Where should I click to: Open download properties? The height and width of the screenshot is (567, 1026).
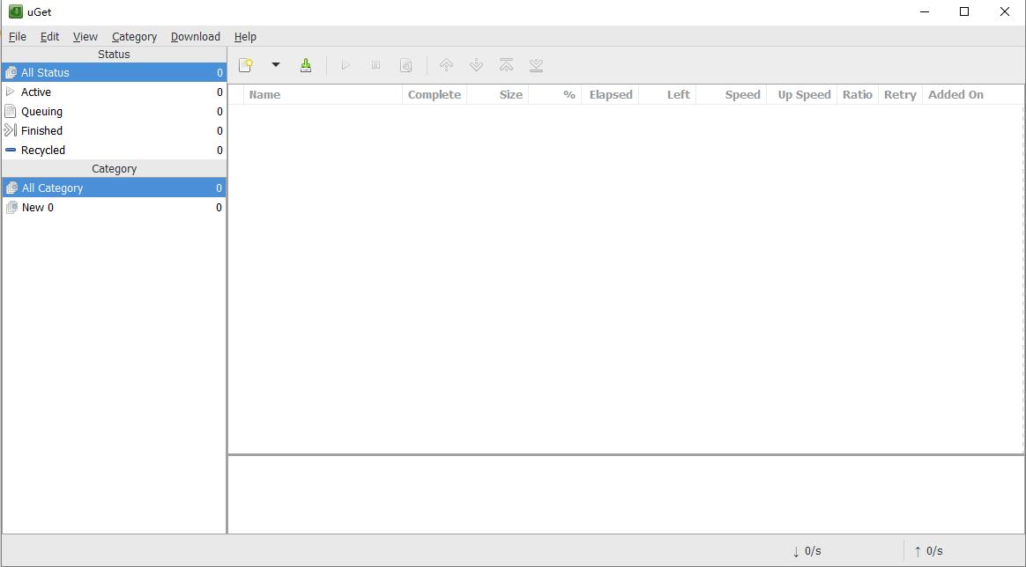click(405, 64)
